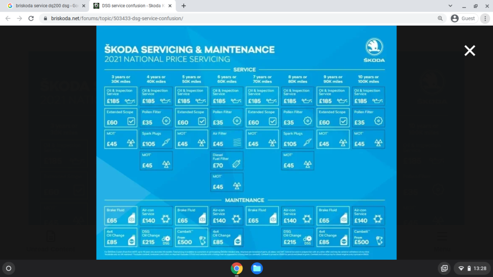
Task: Go forward to the next page
Action: tap(20, 19)
